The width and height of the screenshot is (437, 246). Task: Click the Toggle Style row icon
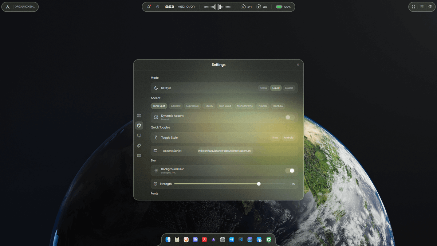[x=156, y=138]
